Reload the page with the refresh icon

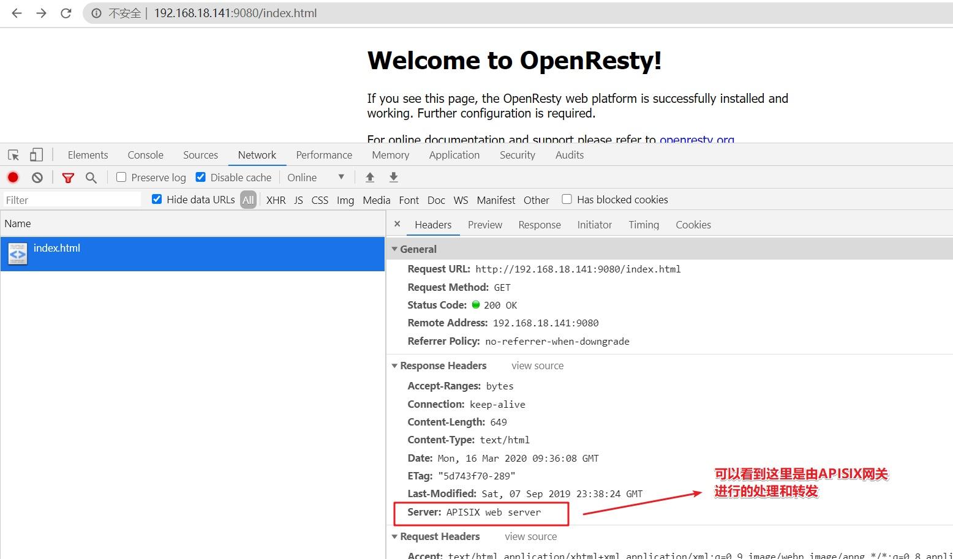pyautogui.click(x=66, y=13)
